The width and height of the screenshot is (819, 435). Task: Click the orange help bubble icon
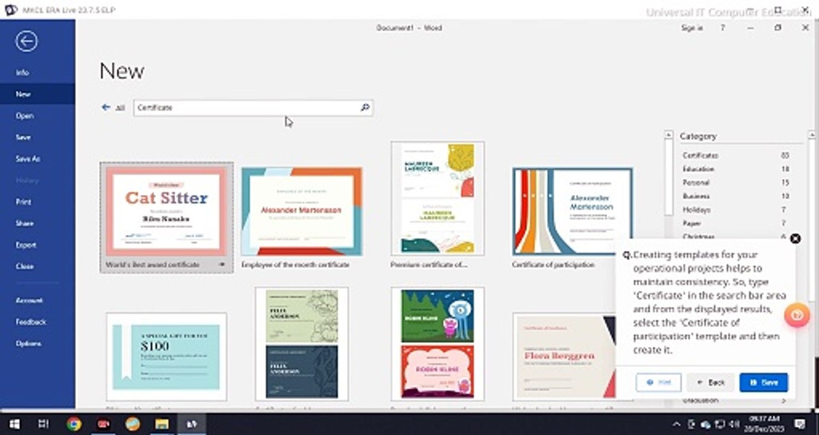pos(797,315)
